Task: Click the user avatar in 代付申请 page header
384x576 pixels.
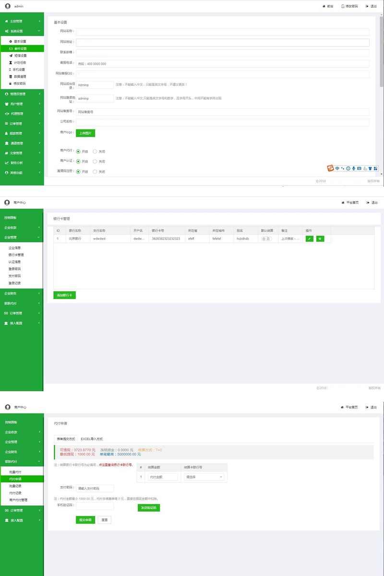Action: click(7, 407)
